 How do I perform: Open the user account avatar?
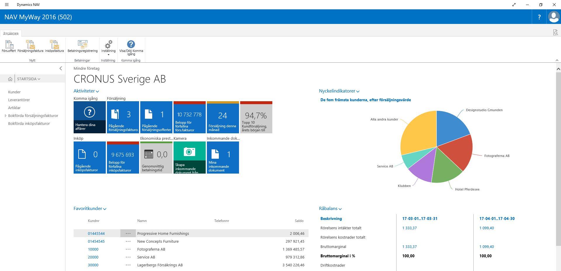[x=554, y=17]
